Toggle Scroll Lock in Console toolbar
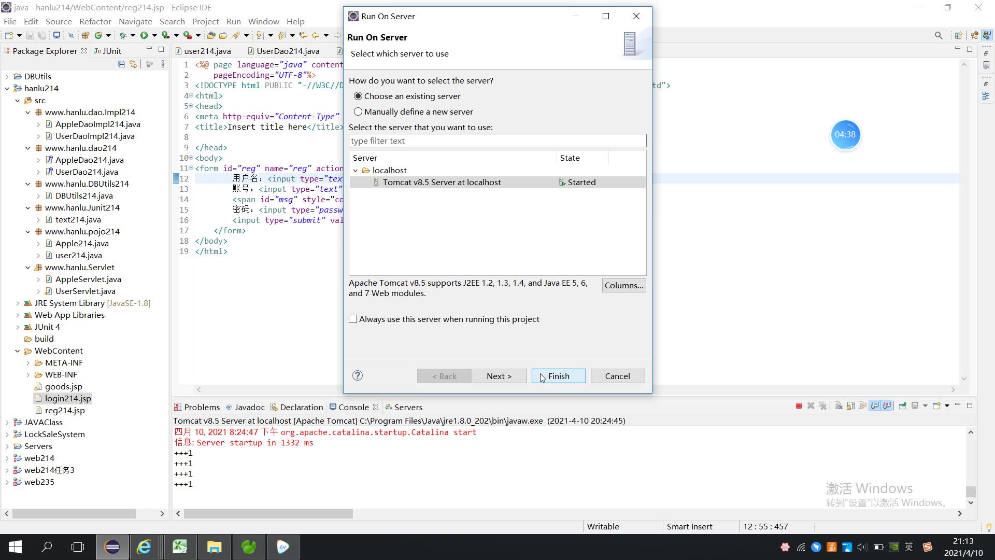Screen dimensions: 995x560 click(850, 405)
